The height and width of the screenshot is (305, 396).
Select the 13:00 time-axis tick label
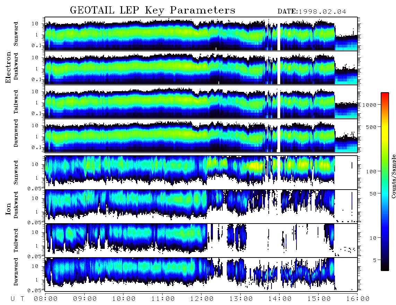[241, 299]
